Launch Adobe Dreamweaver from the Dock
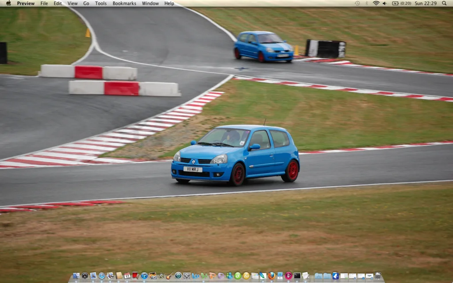Viewport: 453px width, 283px height. click(238, 276)
